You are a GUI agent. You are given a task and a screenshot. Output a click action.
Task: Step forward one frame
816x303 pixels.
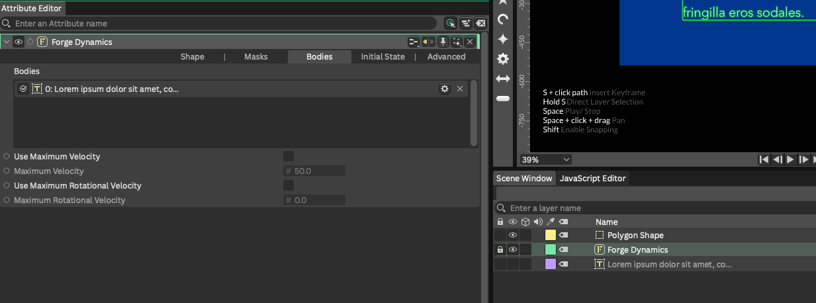[803, 159]
